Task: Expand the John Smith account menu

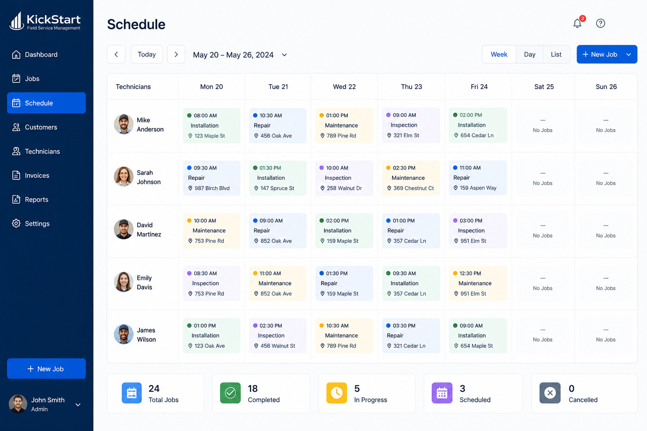Action: tap(78, 404)
